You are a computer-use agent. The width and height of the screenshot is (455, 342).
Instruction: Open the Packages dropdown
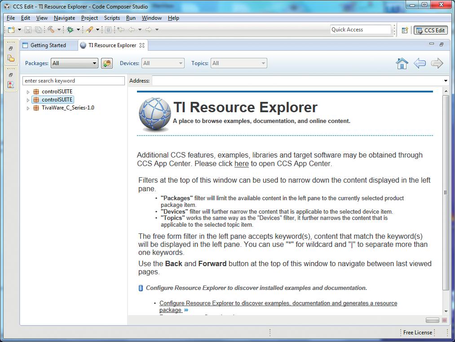tap(74, 63)
